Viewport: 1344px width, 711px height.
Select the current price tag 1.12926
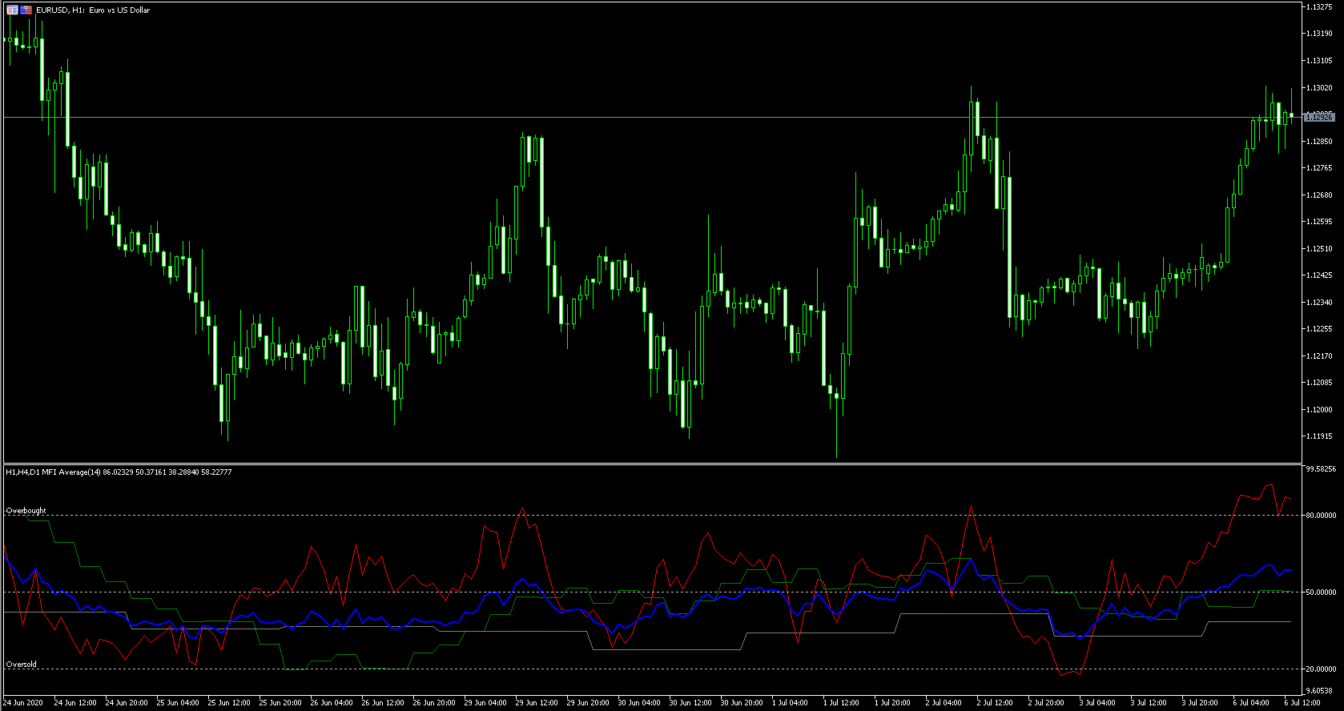1319,118
